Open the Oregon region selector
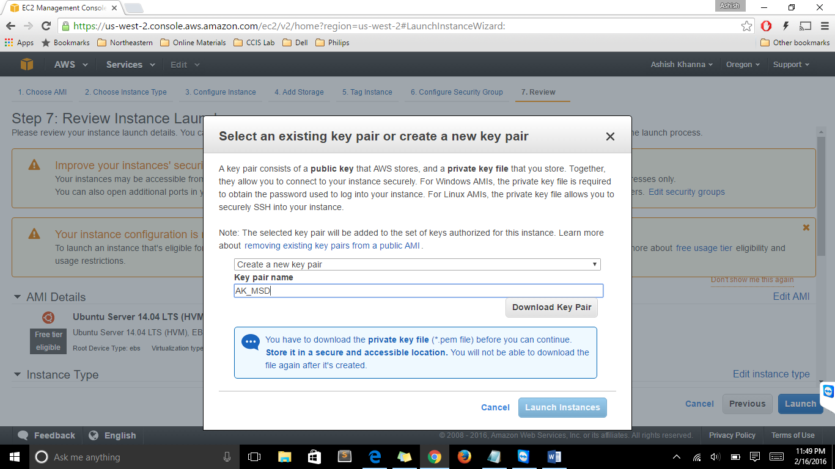This screenshot has width=835, height=469. click(743, 65)
